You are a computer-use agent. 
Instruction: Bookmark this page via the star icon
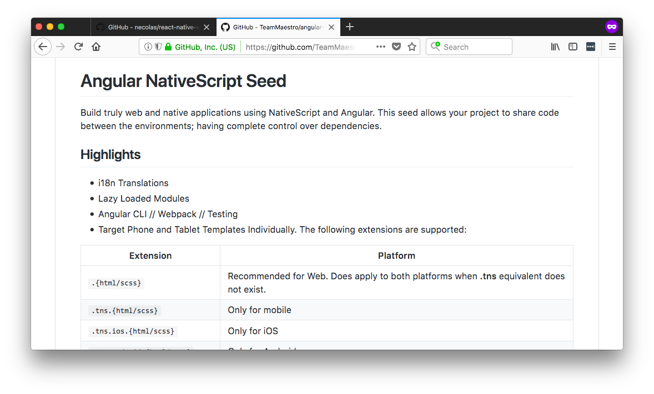(412, 47)
